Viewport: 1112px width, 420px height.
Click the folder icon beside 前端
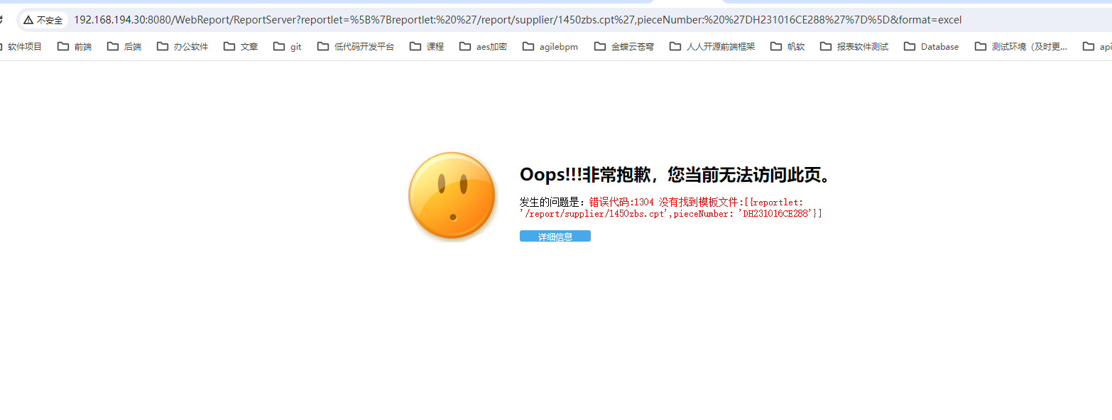(x=63, y=47)
